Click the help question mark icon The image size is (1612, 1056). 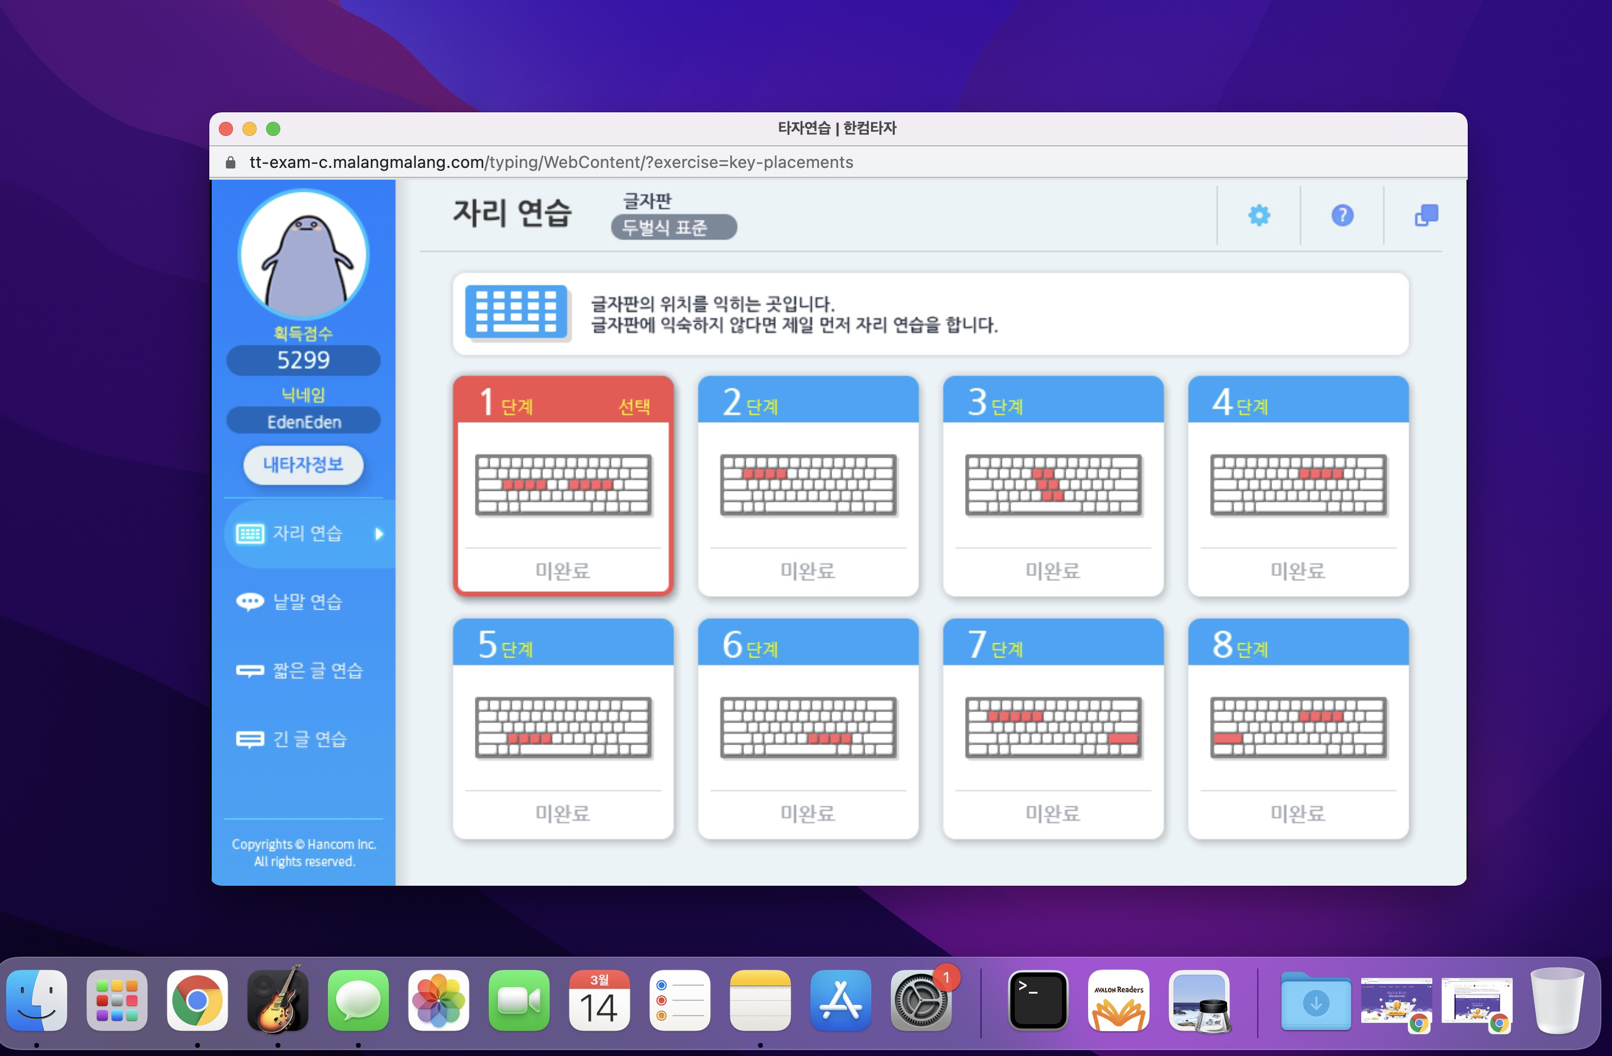pyautogui.click(x=1342, y=215)
